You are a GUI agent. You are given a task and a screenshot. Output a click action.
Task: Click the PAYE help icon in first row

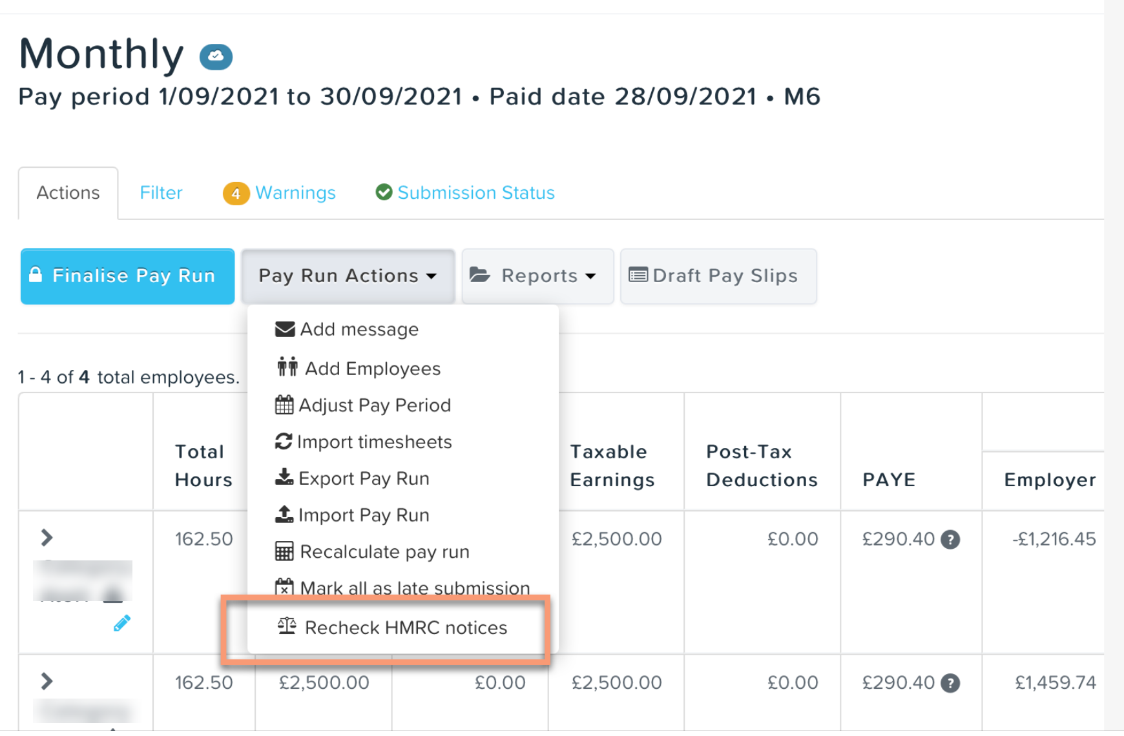950,539
